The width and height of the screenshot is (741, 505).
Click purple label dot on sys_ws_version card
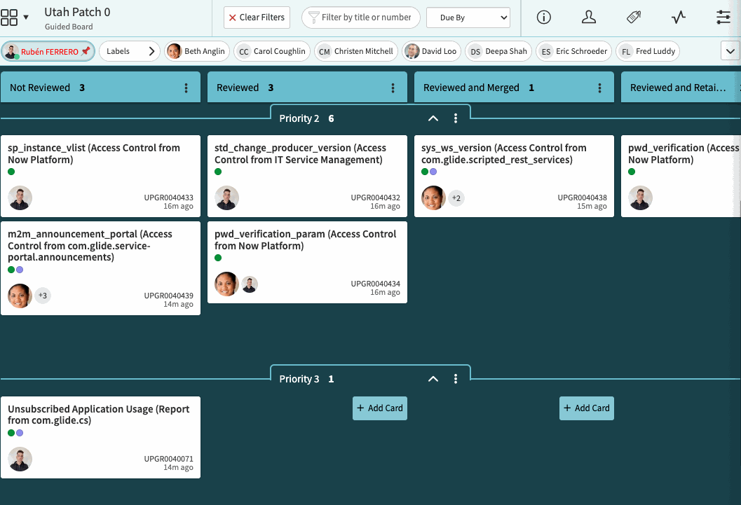pos(433,172)
